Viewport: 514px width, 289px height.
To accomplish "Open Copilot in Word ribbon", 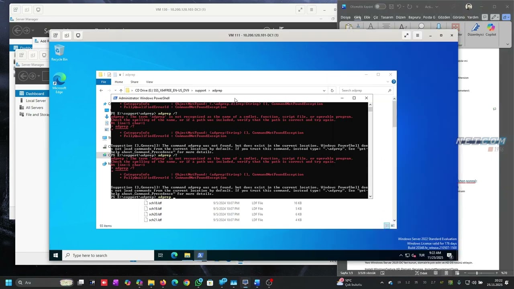I will click(x=491, y=30).
